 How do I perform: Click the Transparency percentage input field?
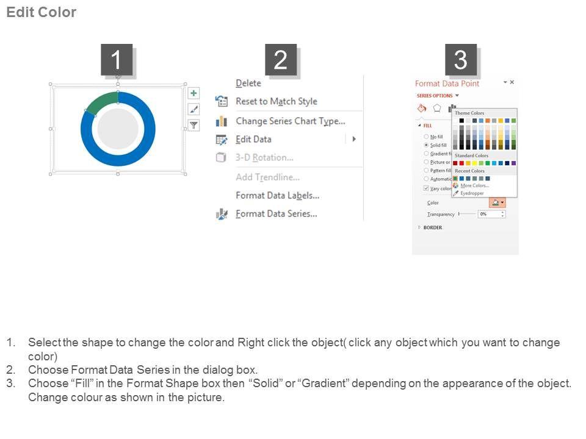tap(490, 215)
